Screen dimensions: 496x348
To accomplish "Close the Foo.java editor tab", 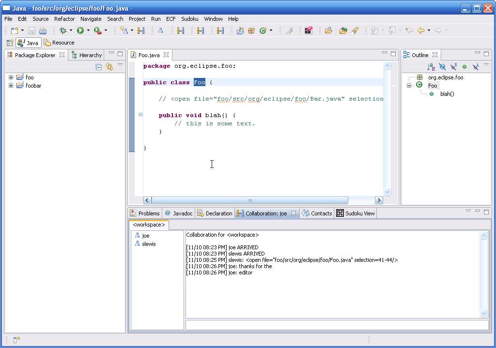I will 166,55.
